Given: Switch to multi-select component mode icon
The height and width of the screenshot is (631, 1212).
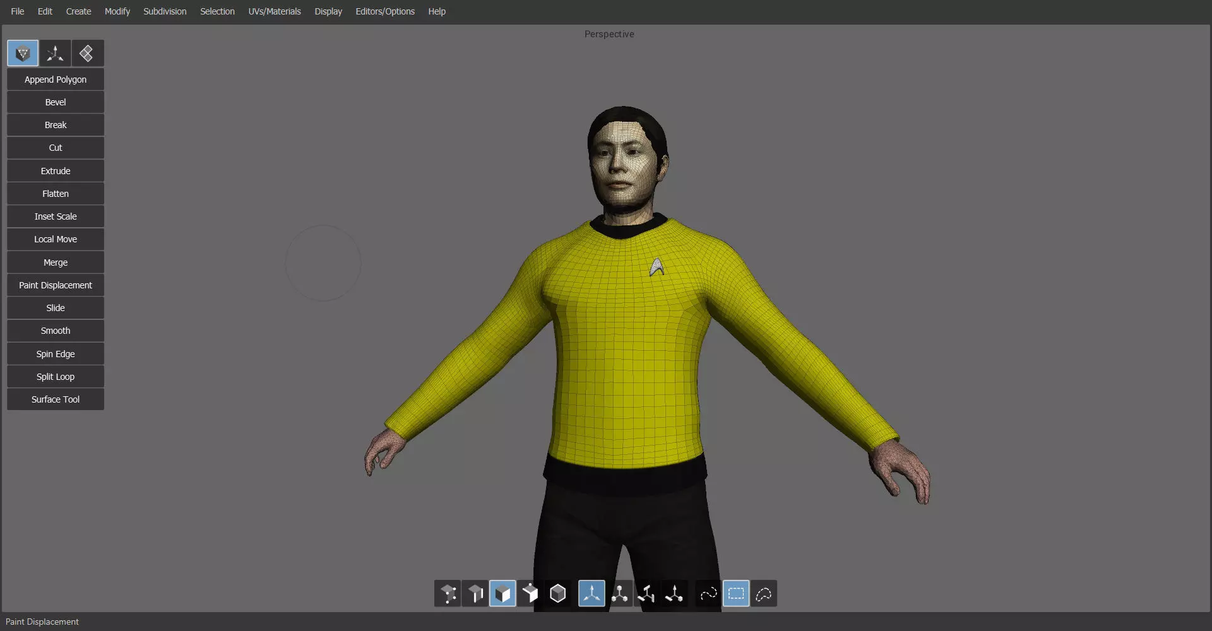Looking at the screenshot, I should (x=530, y=594).
